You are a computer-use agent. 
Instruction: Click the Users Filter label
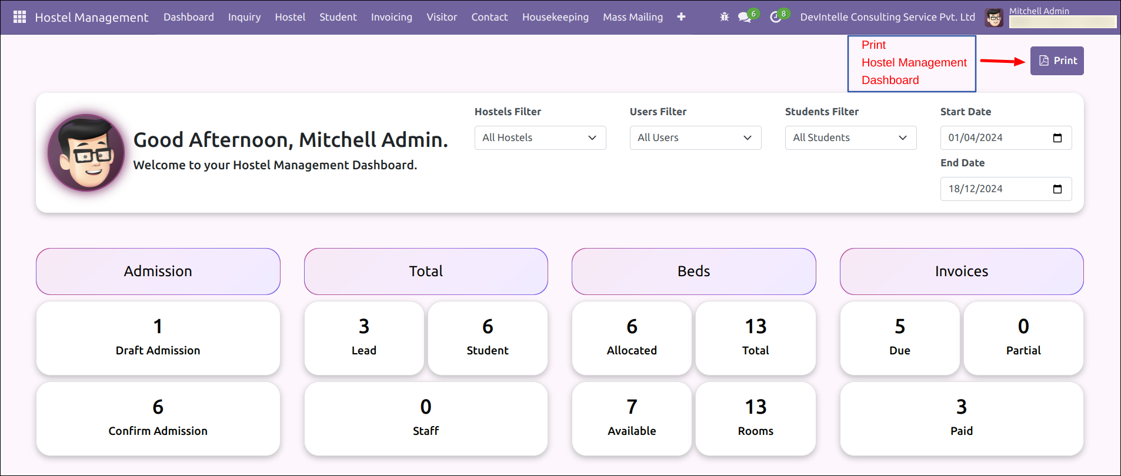658,112
